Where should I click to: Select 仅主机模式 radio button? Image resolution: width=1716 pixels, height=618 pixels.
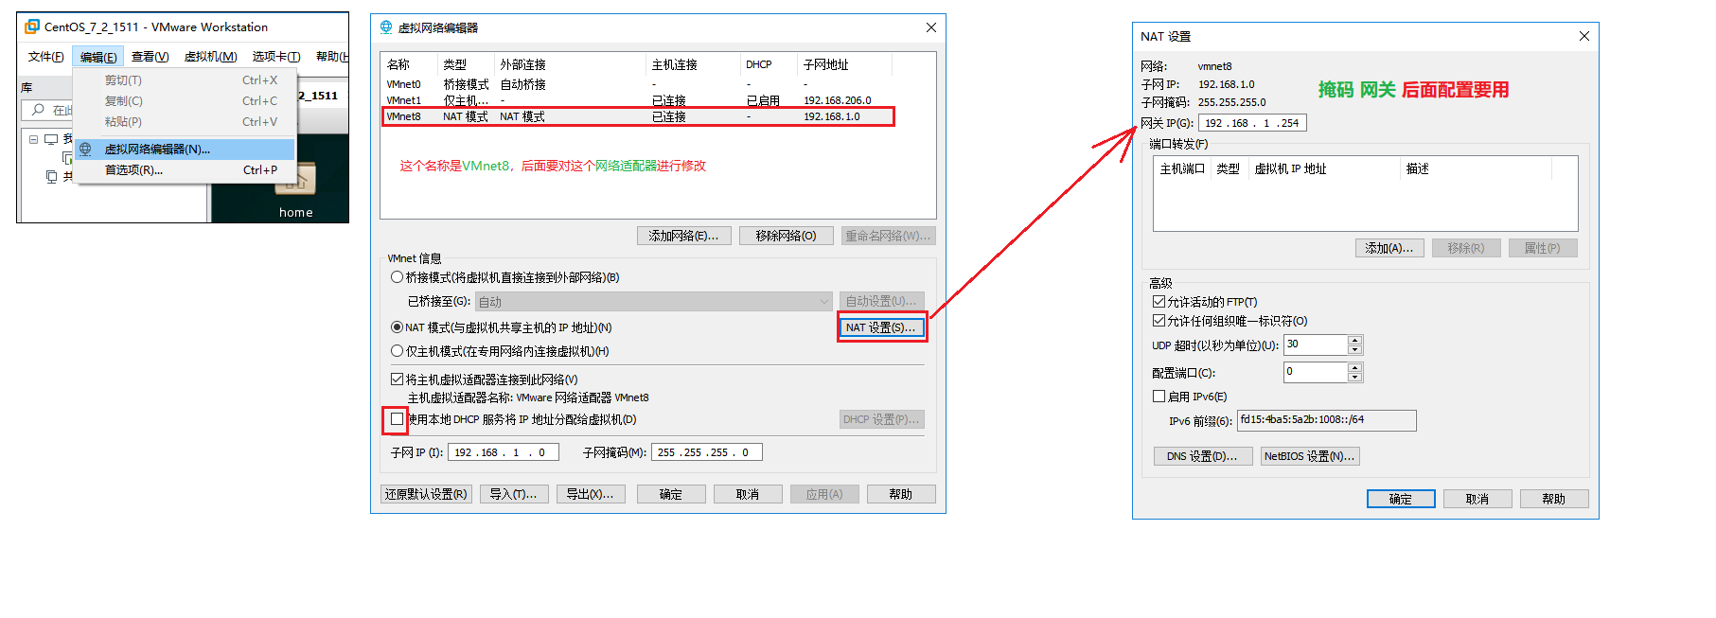click(398, 351)
